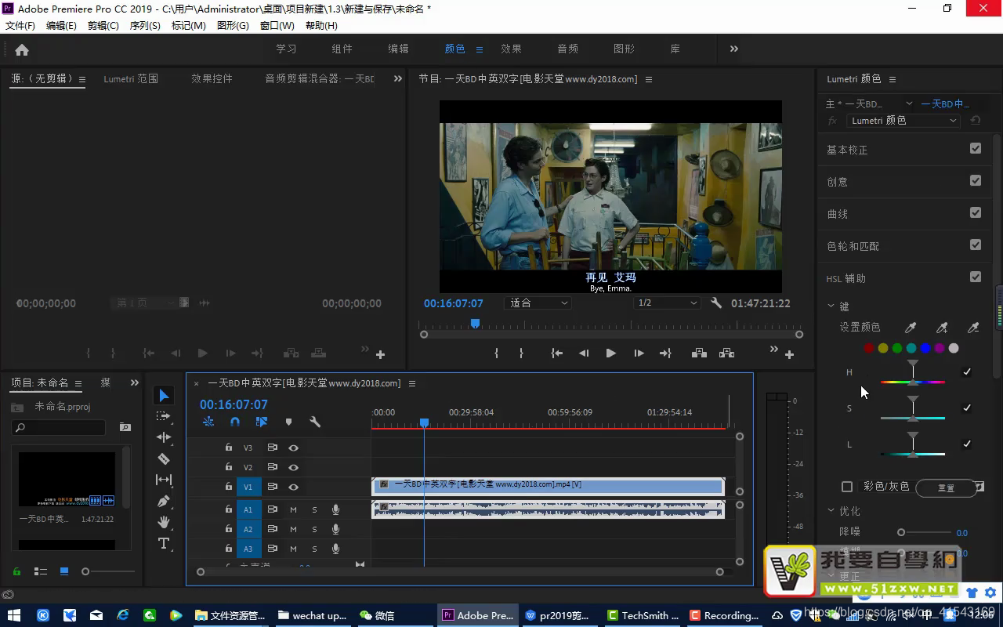The image size is (1003, 627).
Task: Click new bin icon in Project search
Action: [x=125, y=427]
